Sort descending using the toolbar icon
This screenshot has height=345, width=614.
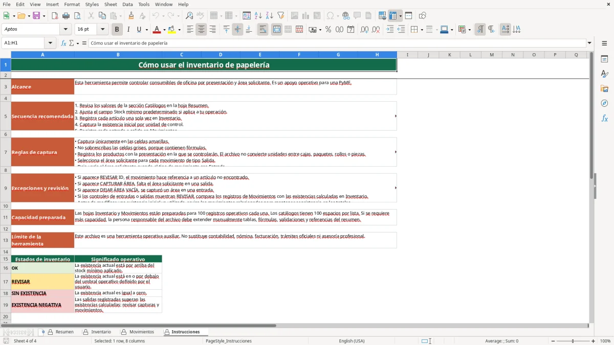tap(269, 16)
